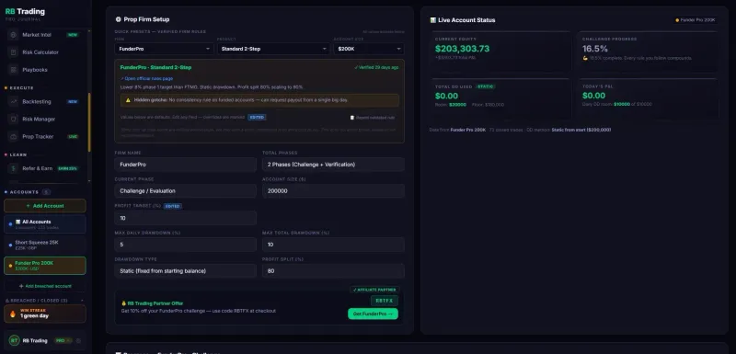Open the Account Size dropdown showing $200K
The width and height of the screenshot is (736, 354).
tap(369, 49)
